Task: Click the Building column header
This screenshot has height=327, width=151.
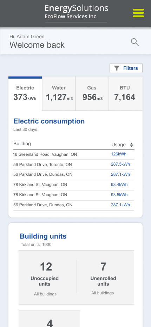Action: [x=22, y=144]
